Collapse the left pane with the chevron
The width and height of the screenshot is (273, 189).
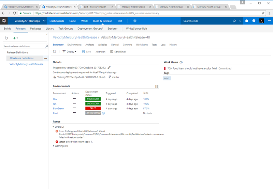coord(47,34)
